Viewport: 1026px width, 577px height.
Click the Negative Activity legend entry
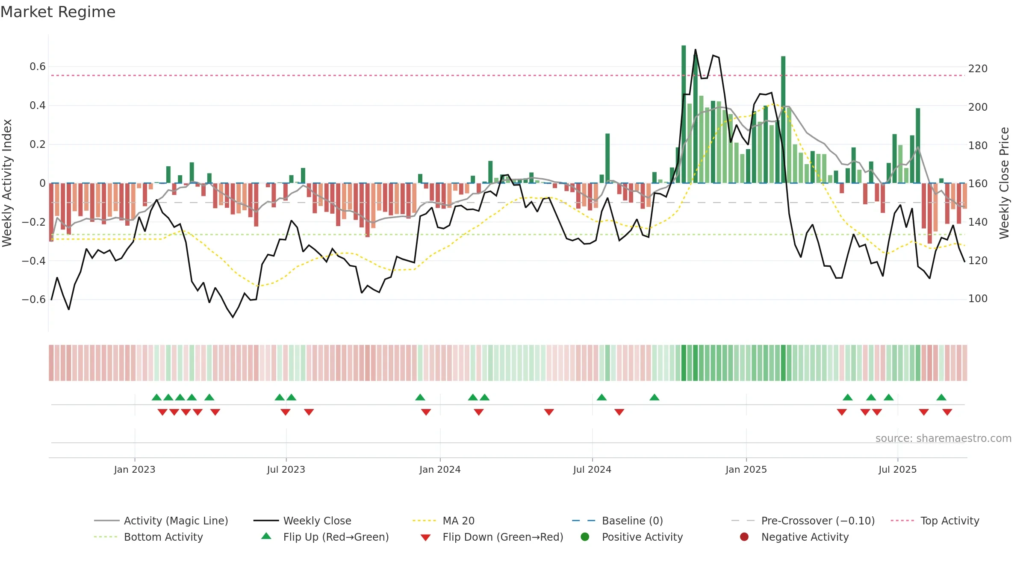tap(794, 537)
